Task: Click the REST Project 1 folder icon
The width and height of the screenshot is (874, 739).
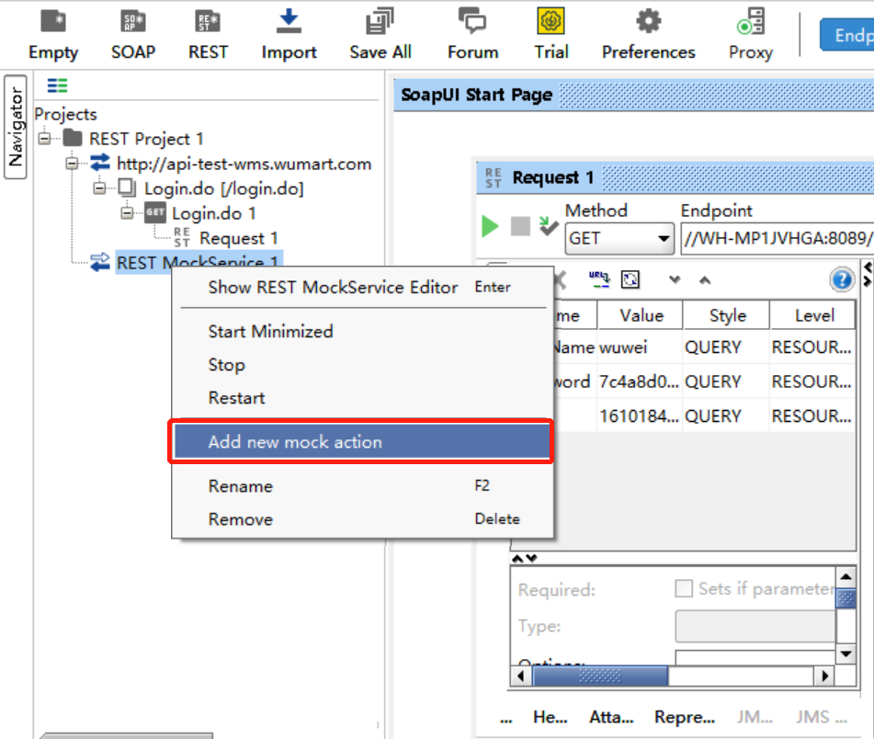Action: click(73, 138)
